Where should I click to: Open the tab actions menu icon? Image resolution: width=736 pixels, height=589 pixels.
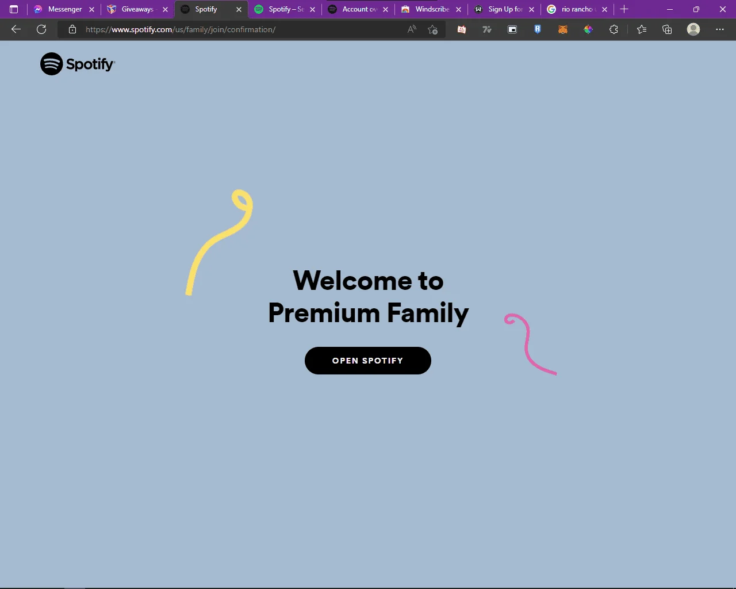pyautogui.click(x=14, y=9)
